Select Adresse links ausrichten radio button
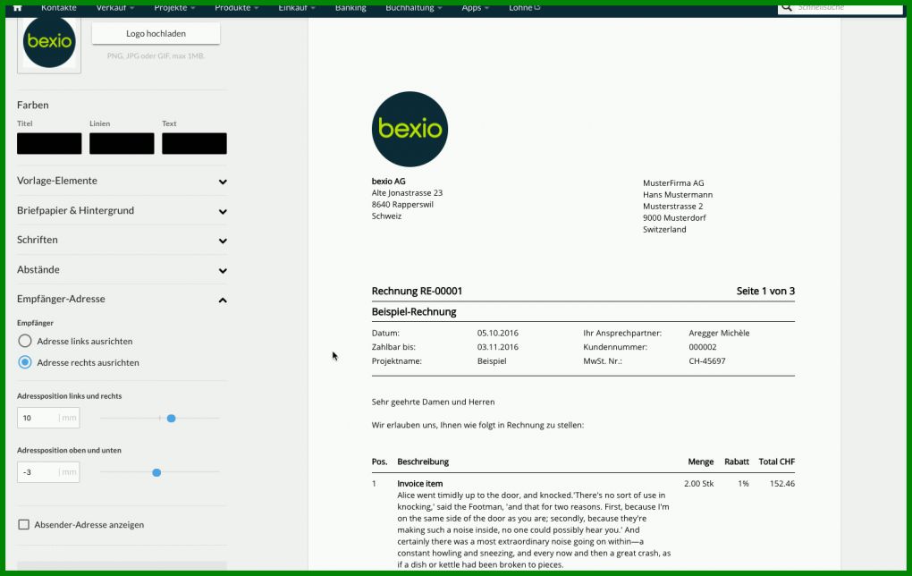Viewport: 912px width, 576px height. 24,341
